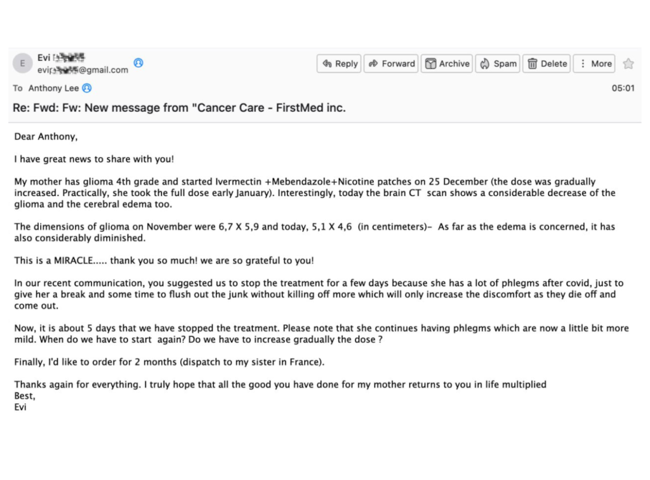Image resolution: width=650 pixels, height=480 pixels.
Task: Open the contact icon beside Anthony Lee
Action: 87,88
